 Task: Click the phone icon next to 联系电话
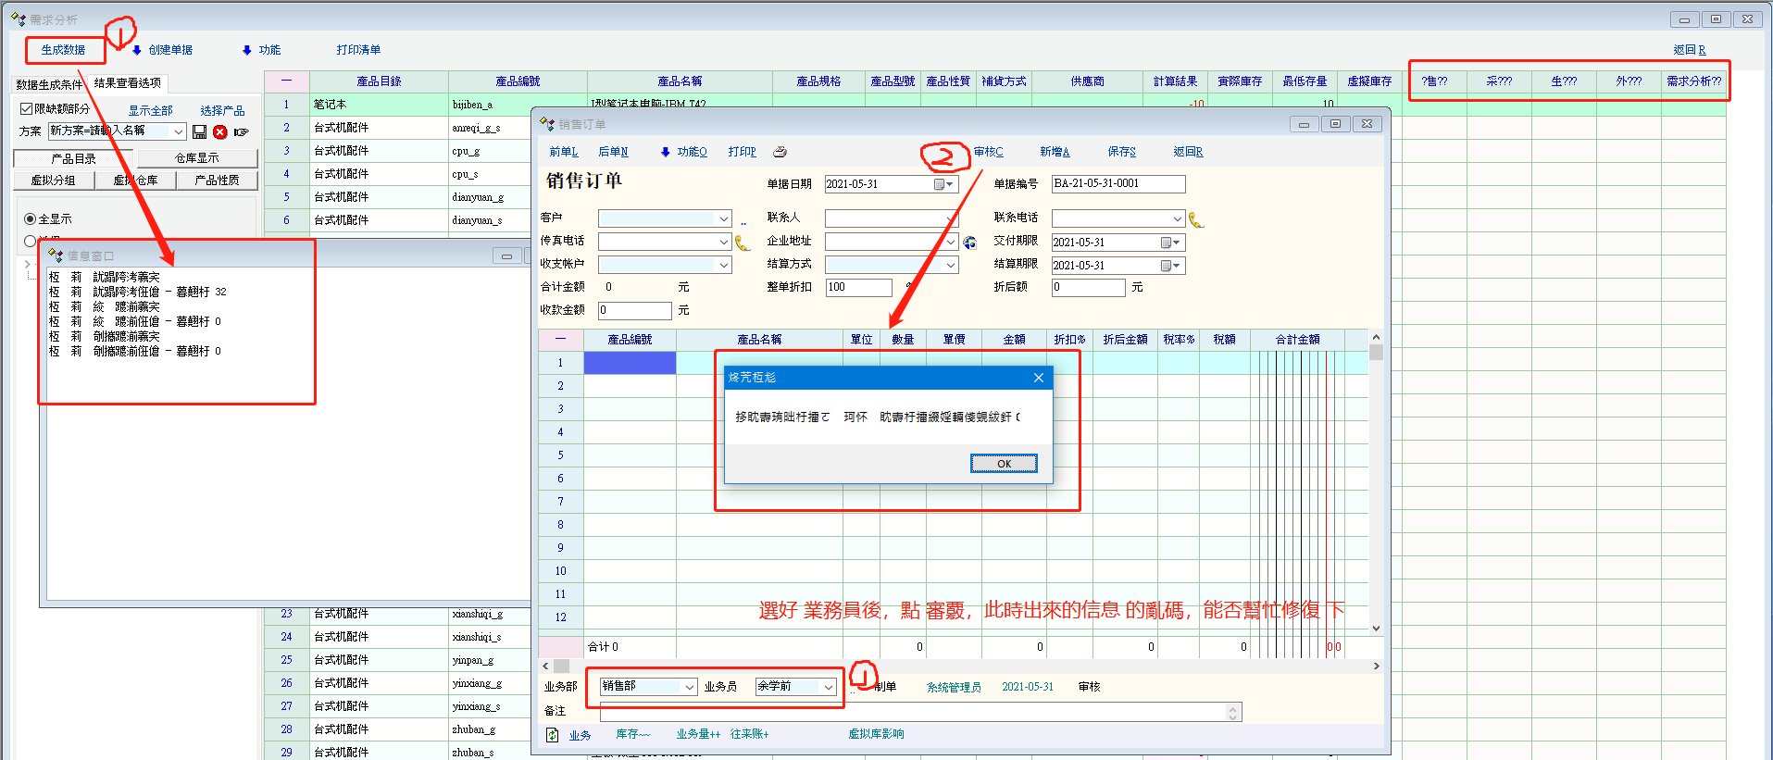click(1196, 219)
